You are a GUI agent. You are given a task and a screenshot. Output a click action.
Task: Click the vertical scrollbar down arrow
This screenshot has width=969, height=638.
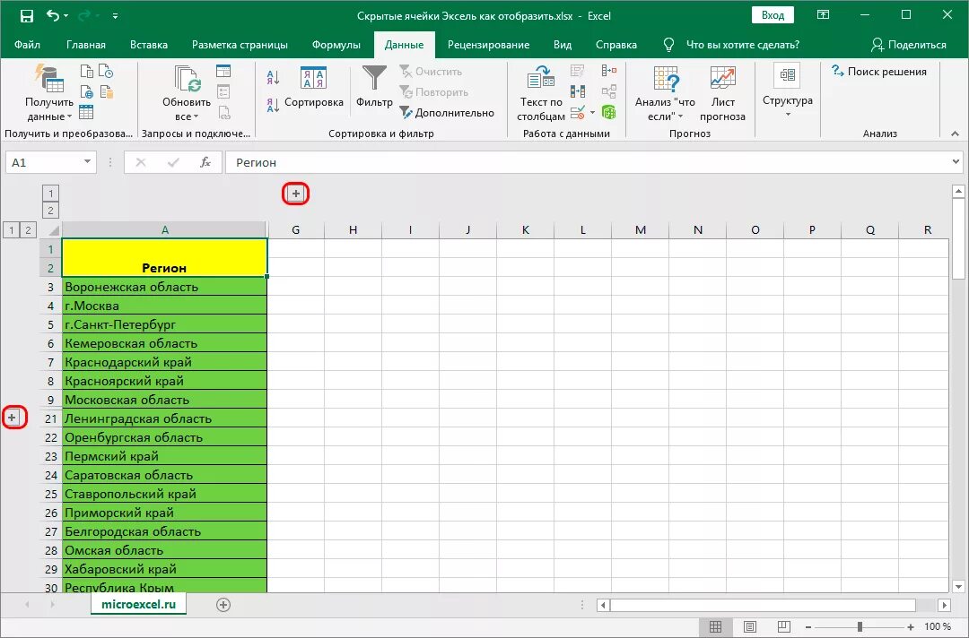958,587
